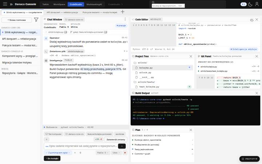Click the Inteligencja edytuje badge
The width and height of the screenshot is (262, 164).
(243, 49)
